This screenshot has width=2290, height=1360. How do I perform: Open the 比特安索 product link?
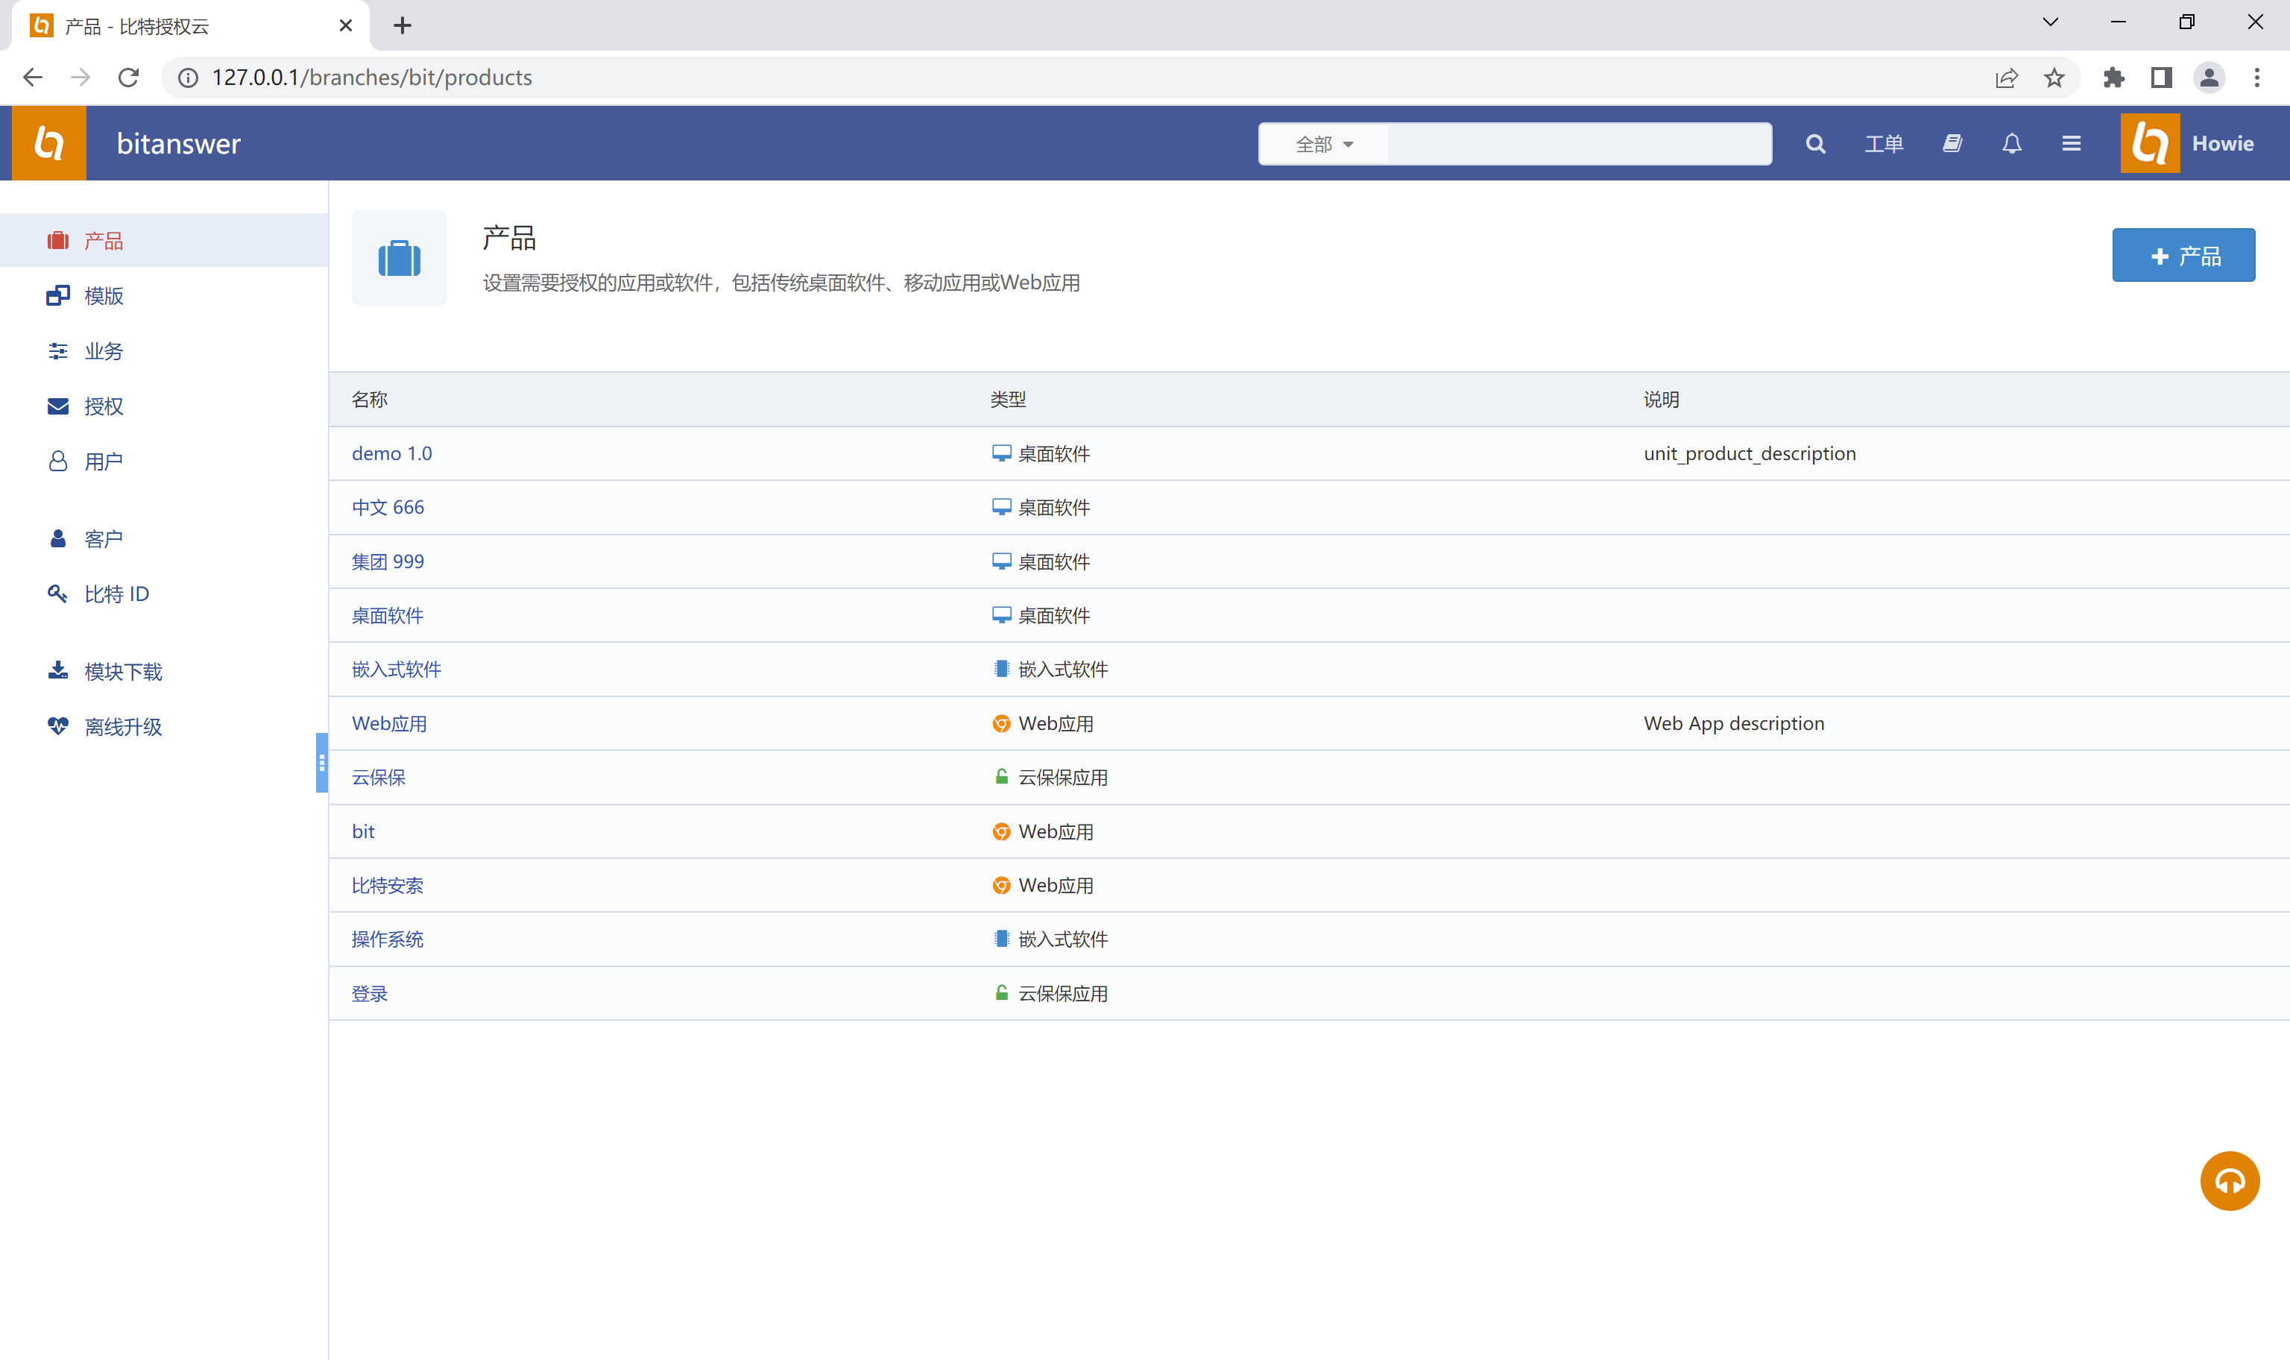coord(387,885)
